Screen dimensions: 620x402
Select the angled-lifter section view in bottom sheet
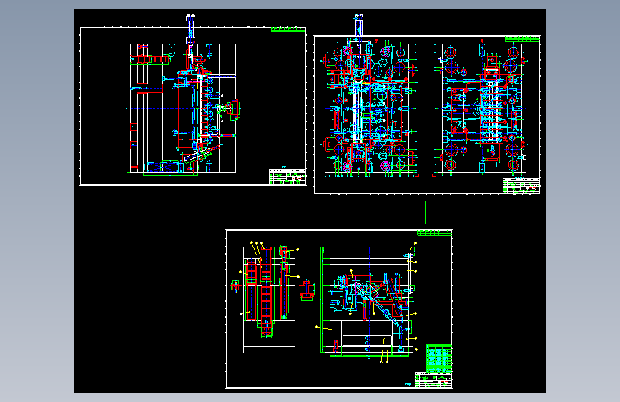coord(368,303)
